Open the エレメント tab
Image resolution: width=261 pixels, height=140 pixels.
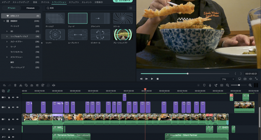click(x=87, y=2)
